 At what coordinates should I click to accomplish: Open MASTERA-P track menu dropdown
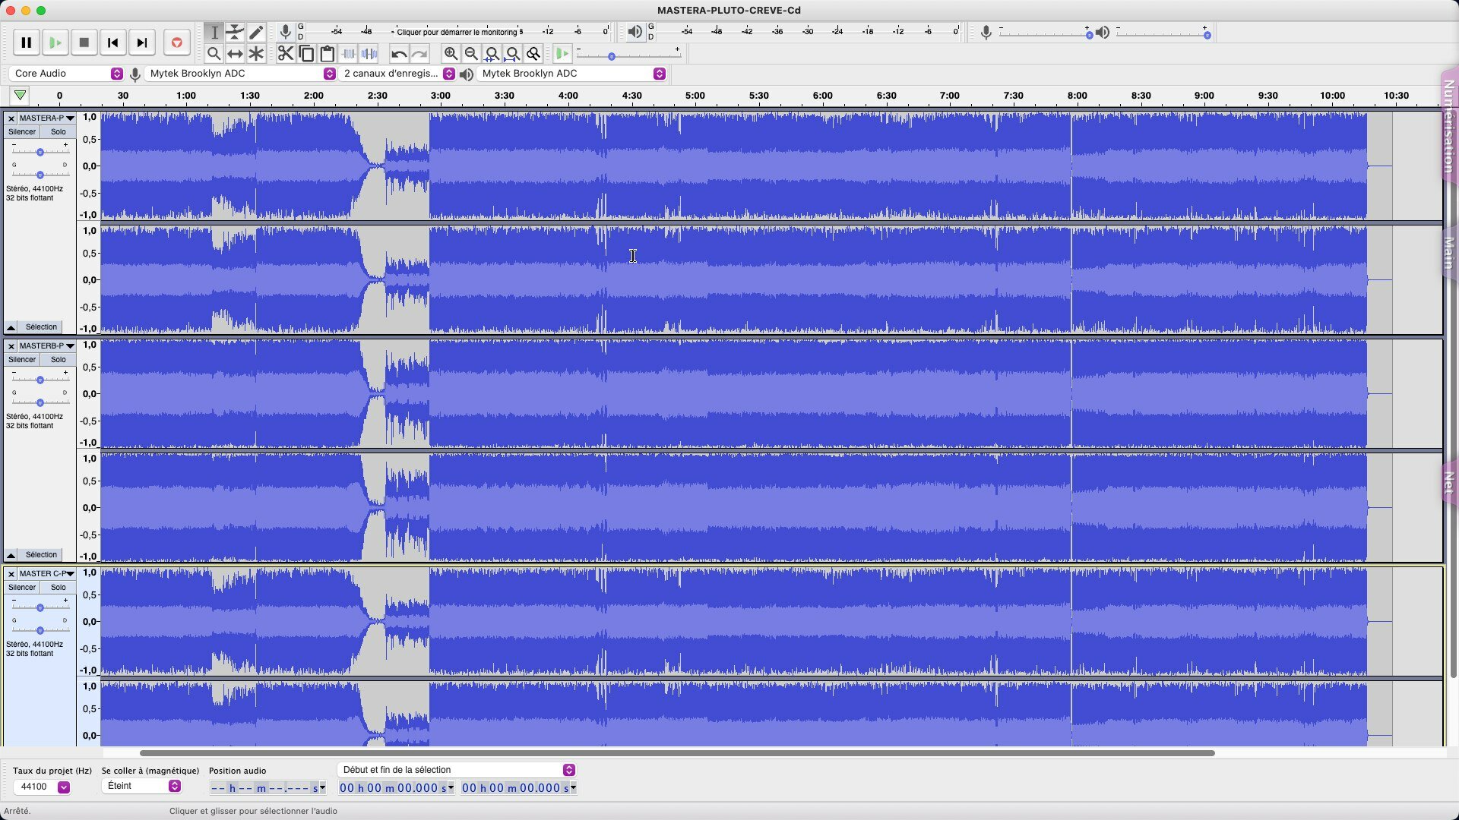[46, 118]
